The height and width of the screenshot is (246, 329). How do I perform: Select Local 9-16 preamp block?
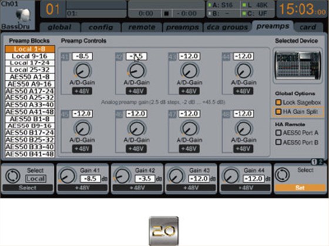point(30,56)
